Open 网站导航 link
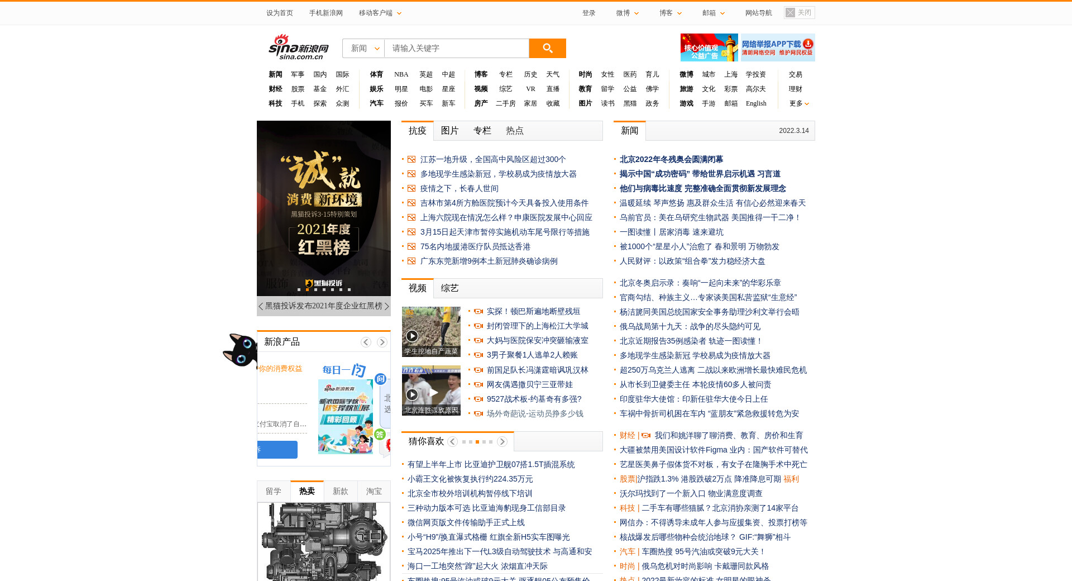Screen dimensions: 1072x581 tap(759, 13)
